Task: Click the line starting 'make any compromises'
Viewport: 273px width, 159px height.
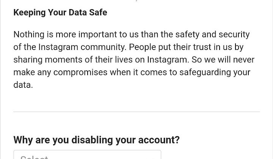Action: point(132,72)
